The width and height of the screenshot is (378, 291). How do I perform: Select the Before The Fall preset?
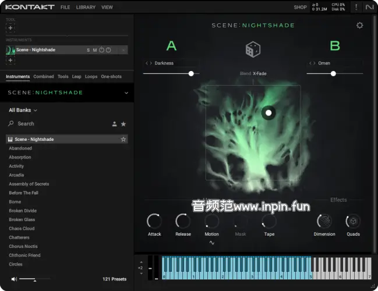(24, 193)
